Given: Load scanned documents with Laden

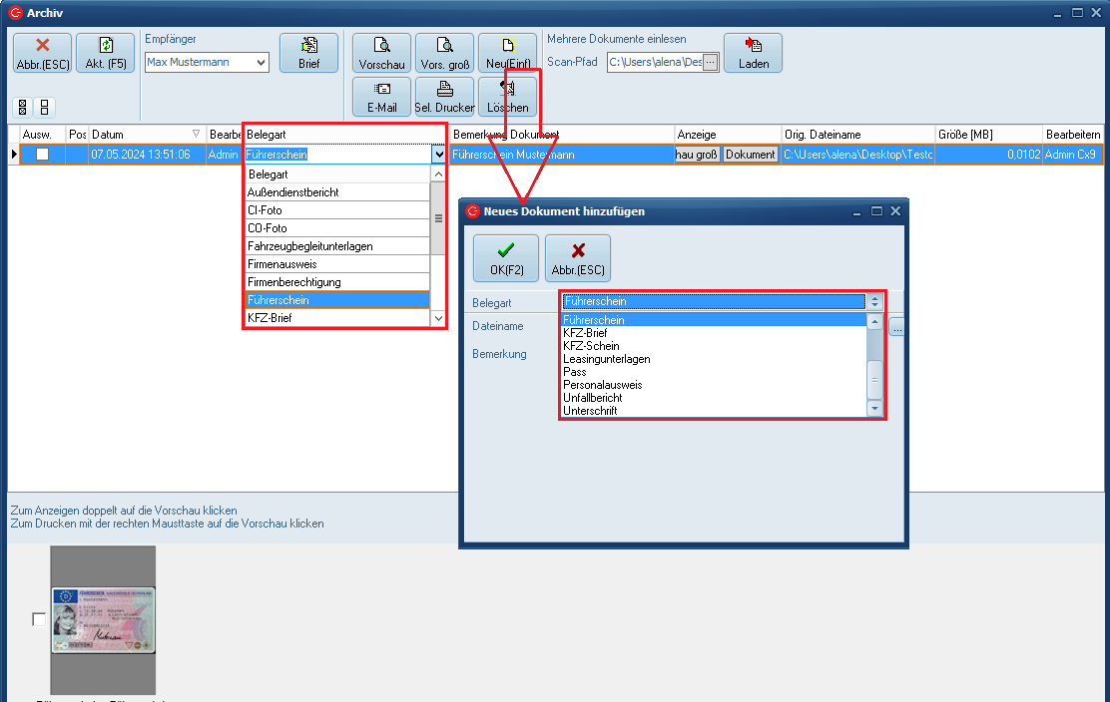Looking at the screenshot, I should pyautogui.click(x=753, y=53).
